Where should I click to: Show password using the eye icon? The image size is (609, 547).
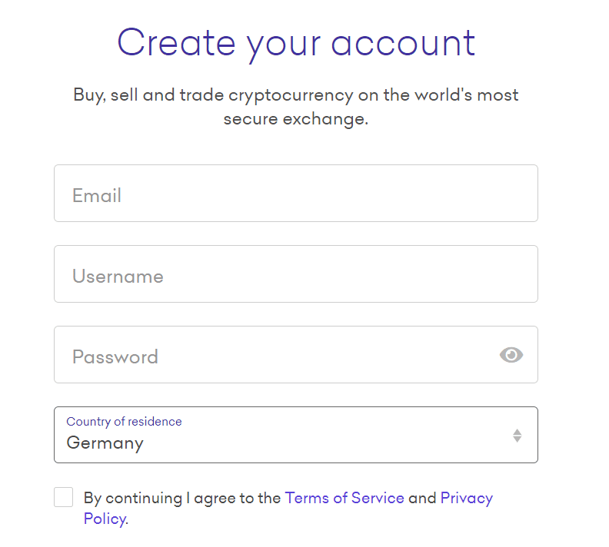click(x=511, y=355)
